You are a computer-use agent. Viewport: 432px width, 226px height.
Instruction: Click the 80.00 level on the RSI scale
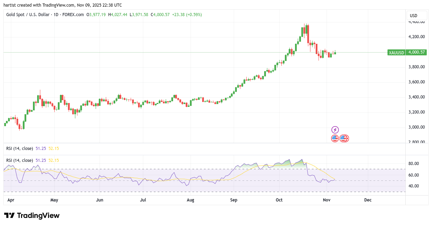(414, 164)
